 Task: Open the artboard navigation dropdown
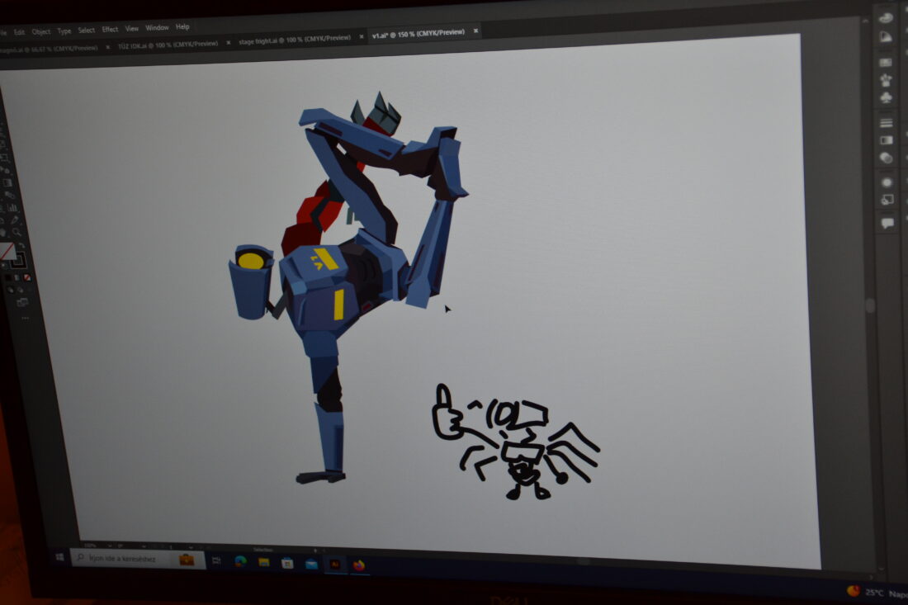click(x=191, y=547)
